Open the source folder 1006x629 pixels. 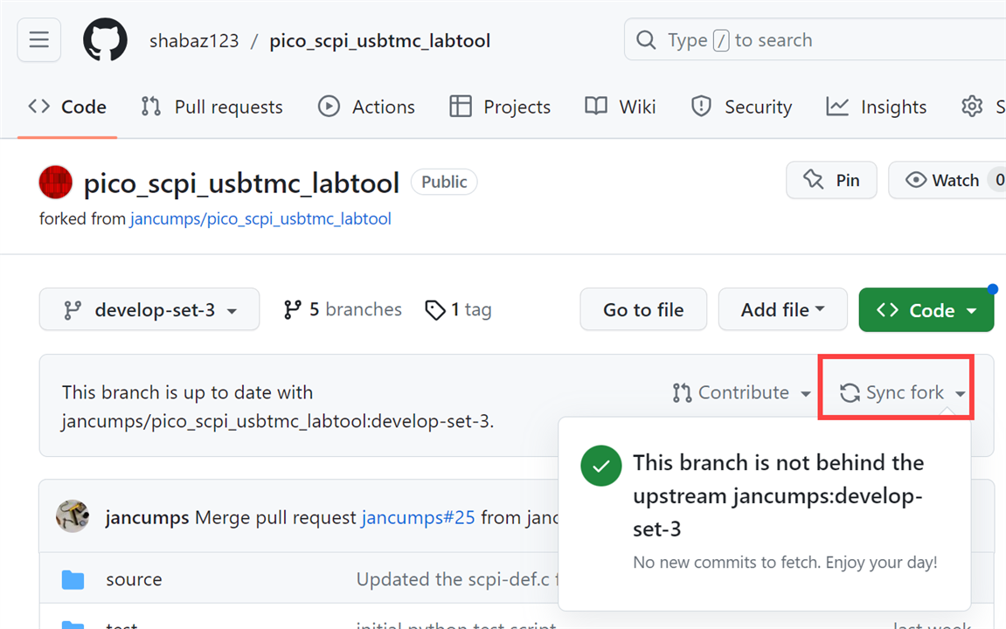134,579
